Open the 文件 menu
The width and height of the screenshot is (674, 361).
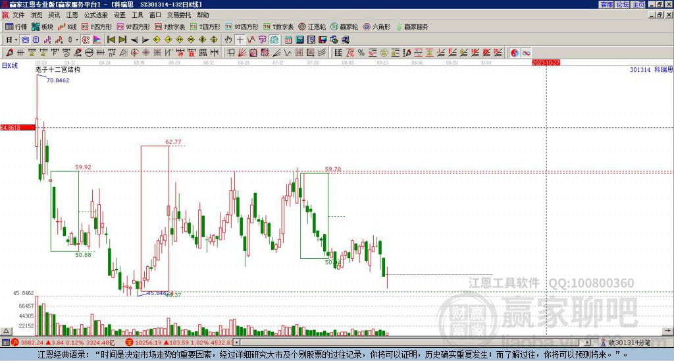(18, 15)
